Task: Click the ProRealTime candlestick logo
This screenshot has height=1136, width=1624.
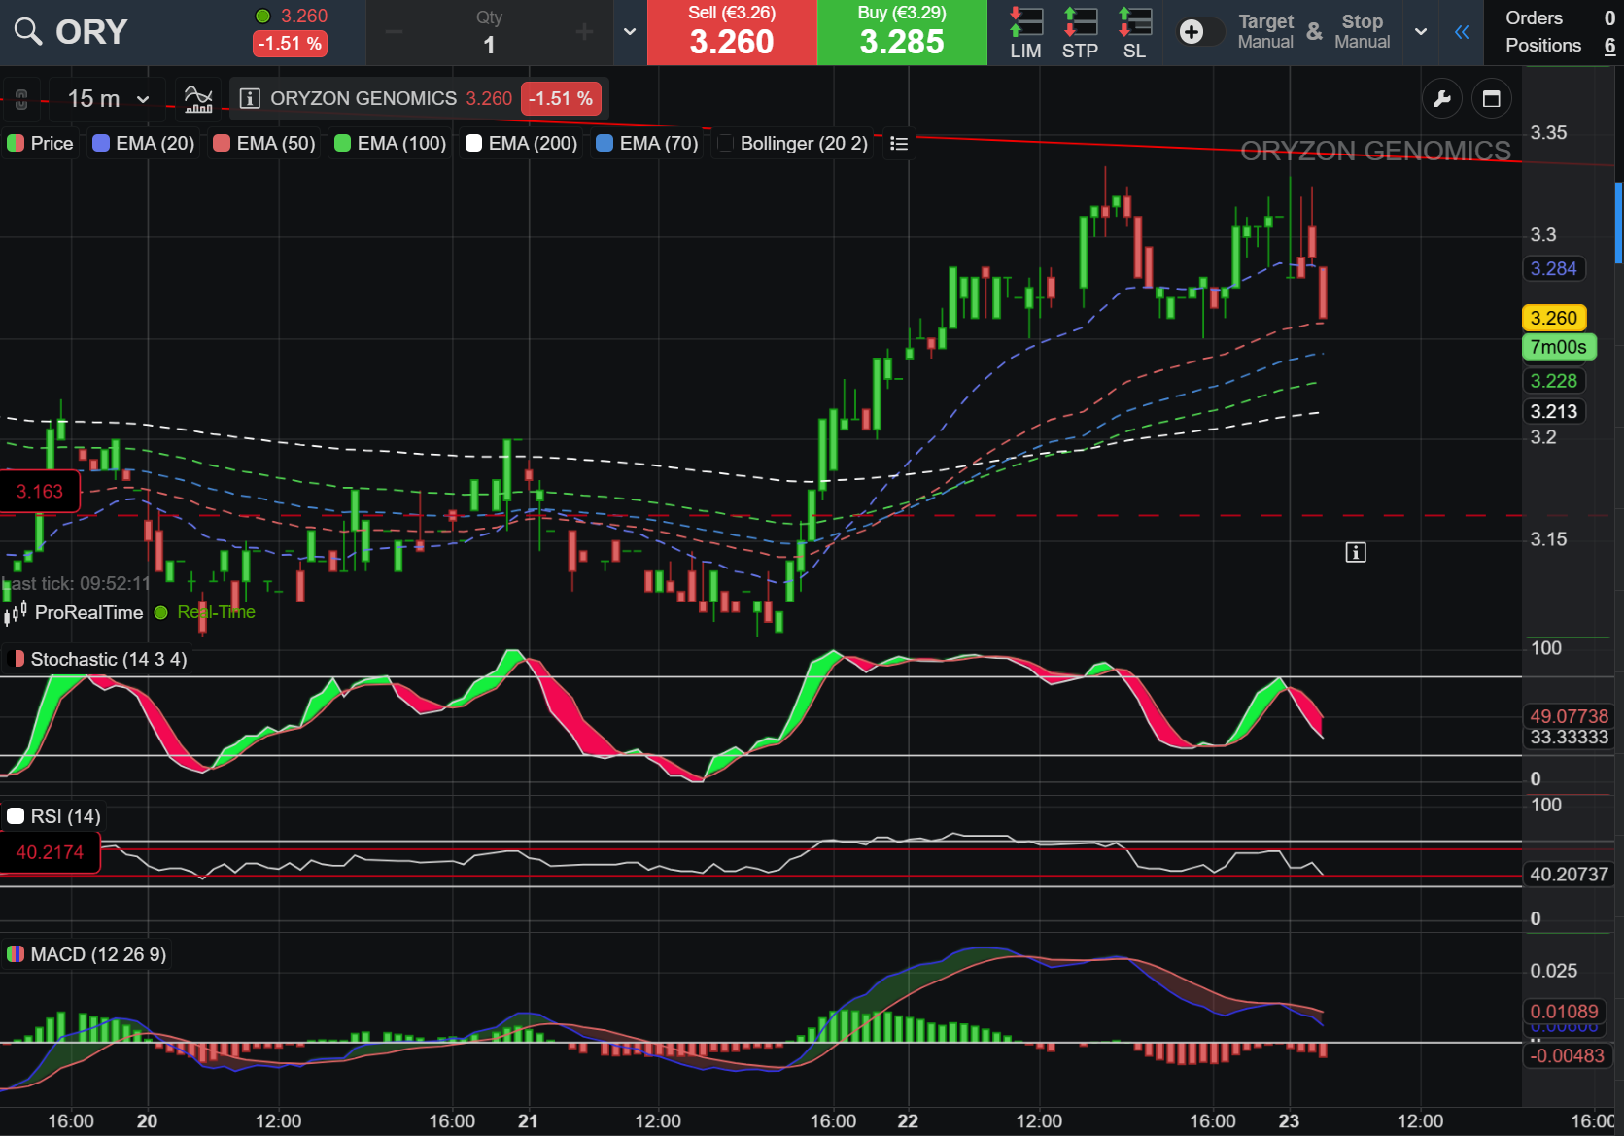Action: [x=15, y=612]
